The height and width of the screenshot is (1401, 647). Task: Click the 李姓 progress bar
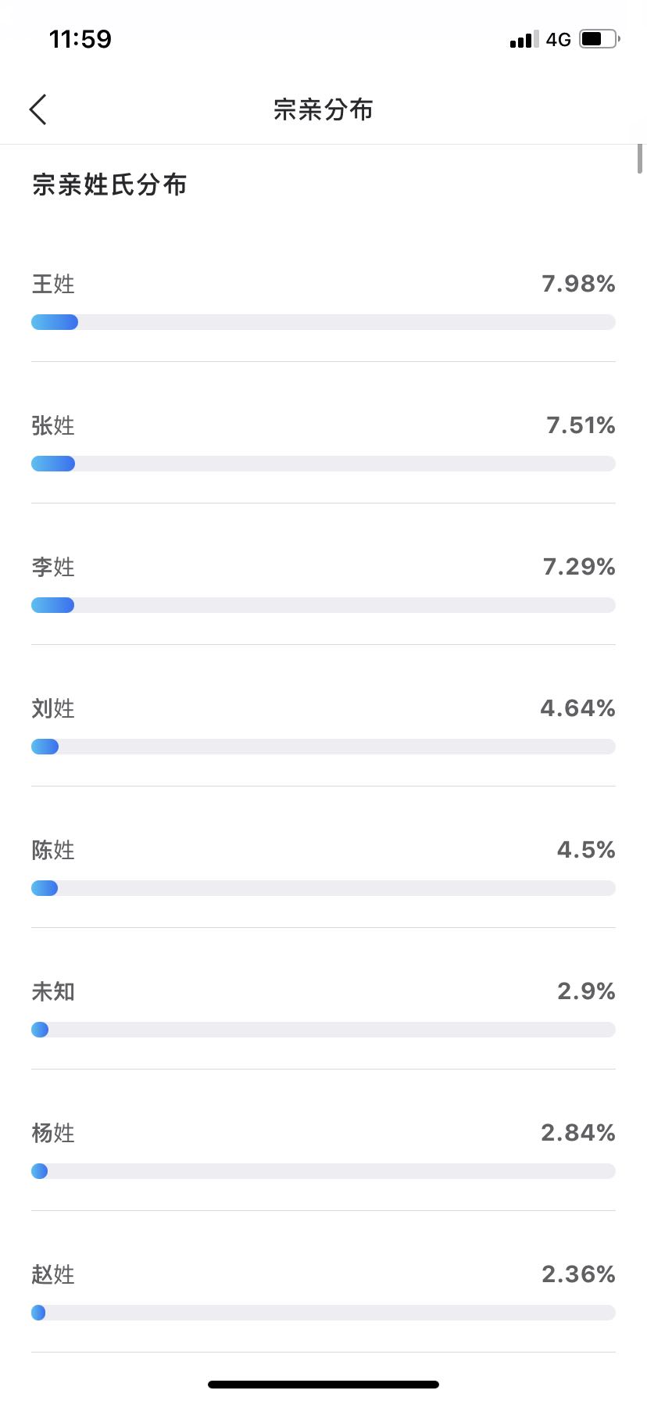coord(323,605)
